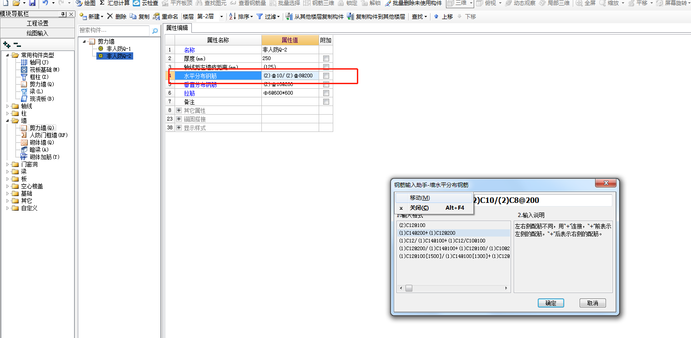691x338 pixels.
Task: Select format (1)C14@200+(1)C12@200 in the list
Action: tap(427, 233)
